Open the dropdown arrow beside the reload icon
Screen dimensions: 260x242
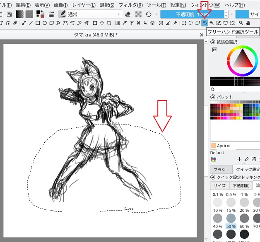[156, 14]
